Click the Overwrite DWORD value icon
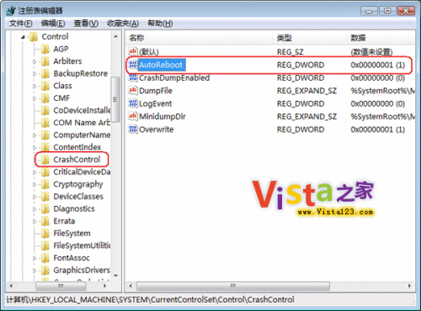421x311 pixels. [x=133, y=129]
